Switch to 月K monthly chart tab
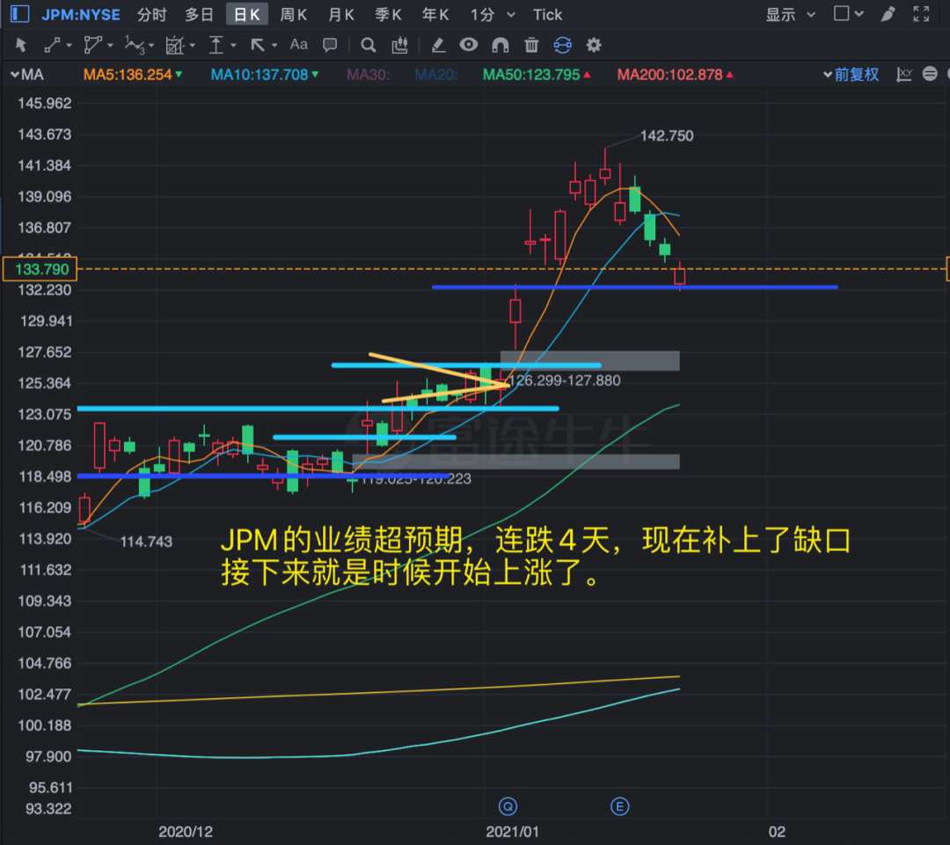Image resolution: width=950 pixels, height=845 pixels. coord(341,15)
